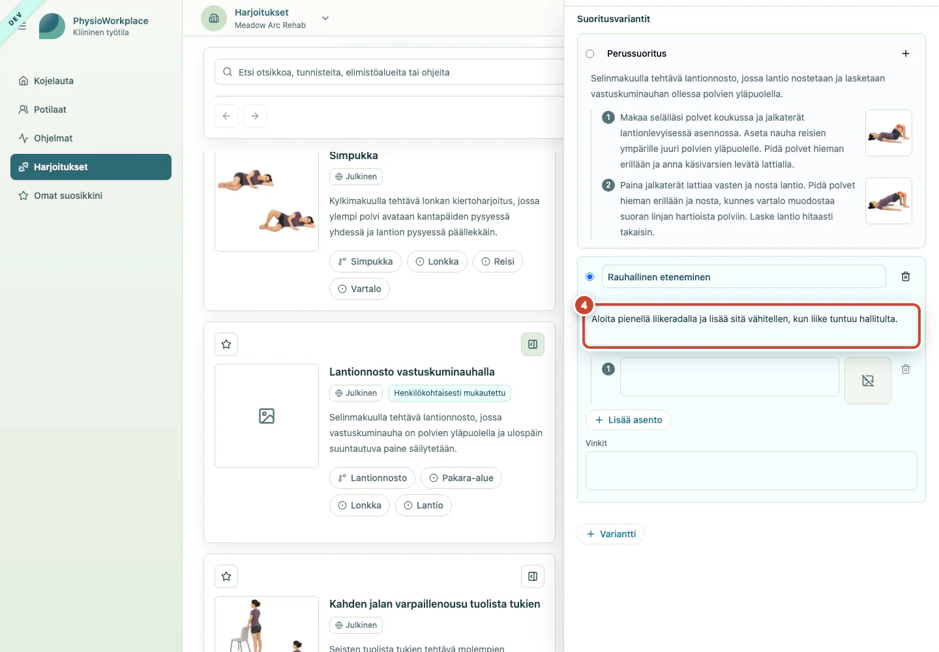The height and width of the screenshot is (652, 939).
Task: Click the Variantti add button
Action: point(611,534)
